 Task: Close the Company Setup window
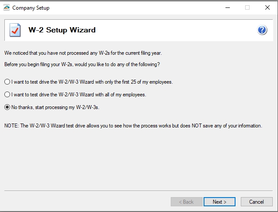click(267, 7)
